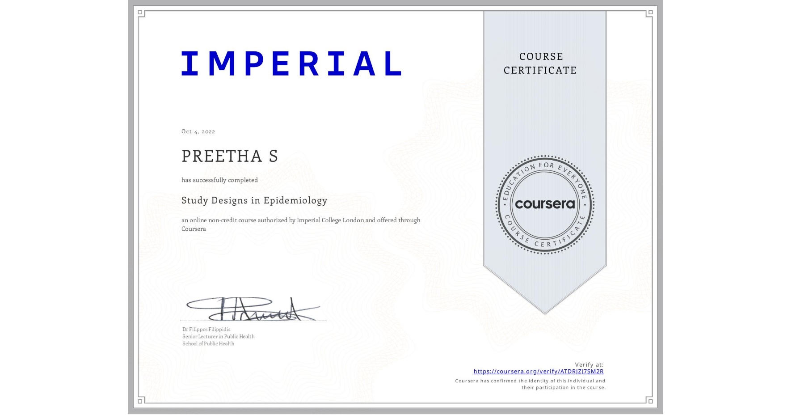Viewport: 792px width, 415px height.
Task: Click the Oct 4, 2022 date
Action: (198, 131)
